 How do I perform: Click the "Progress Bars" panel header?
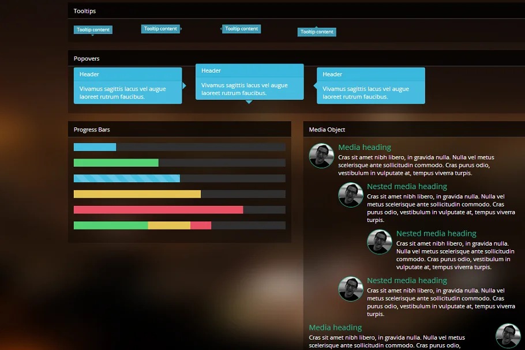[92, 130]
